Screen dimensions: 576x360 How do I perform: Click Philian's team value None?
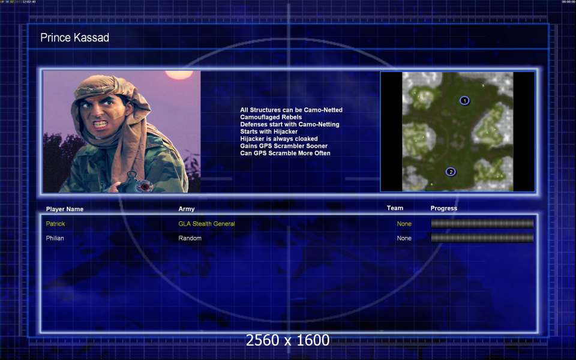point(404,238)
